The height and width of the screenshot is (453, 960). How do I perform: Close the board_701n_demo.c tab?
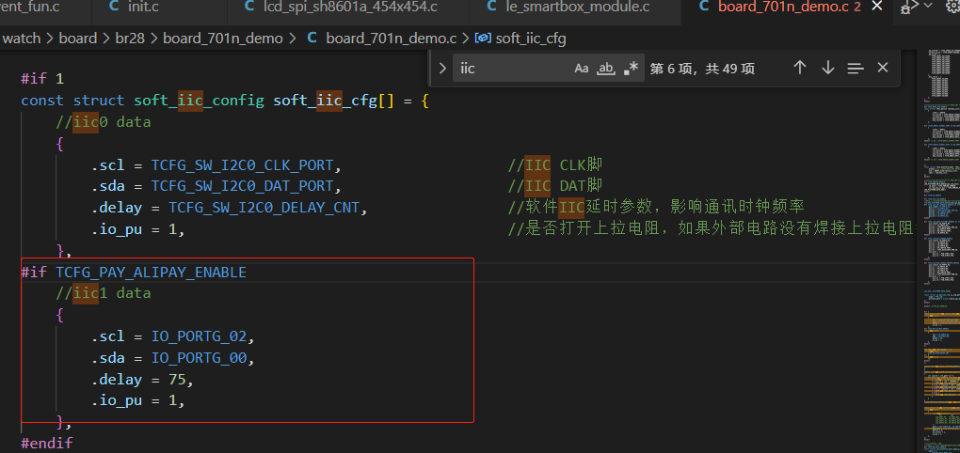[877, 7]
